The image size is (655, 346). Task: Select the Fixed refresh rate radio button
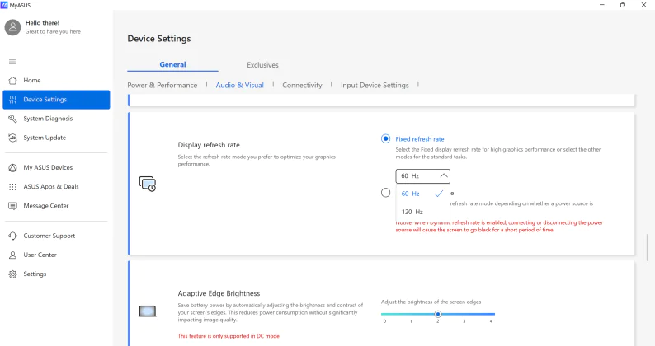(385, 138)
